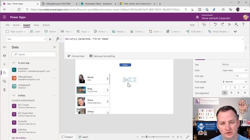Set text alignment to center
This screenshot has height=140, width=250.
point(231,93)
